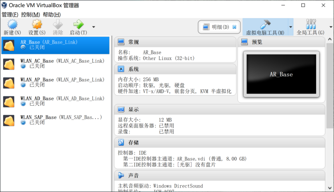The image size is (334, 192).
Task: Click the boot order 软驱, 光驱, 硬盘 value
Action: coord(163,86)
